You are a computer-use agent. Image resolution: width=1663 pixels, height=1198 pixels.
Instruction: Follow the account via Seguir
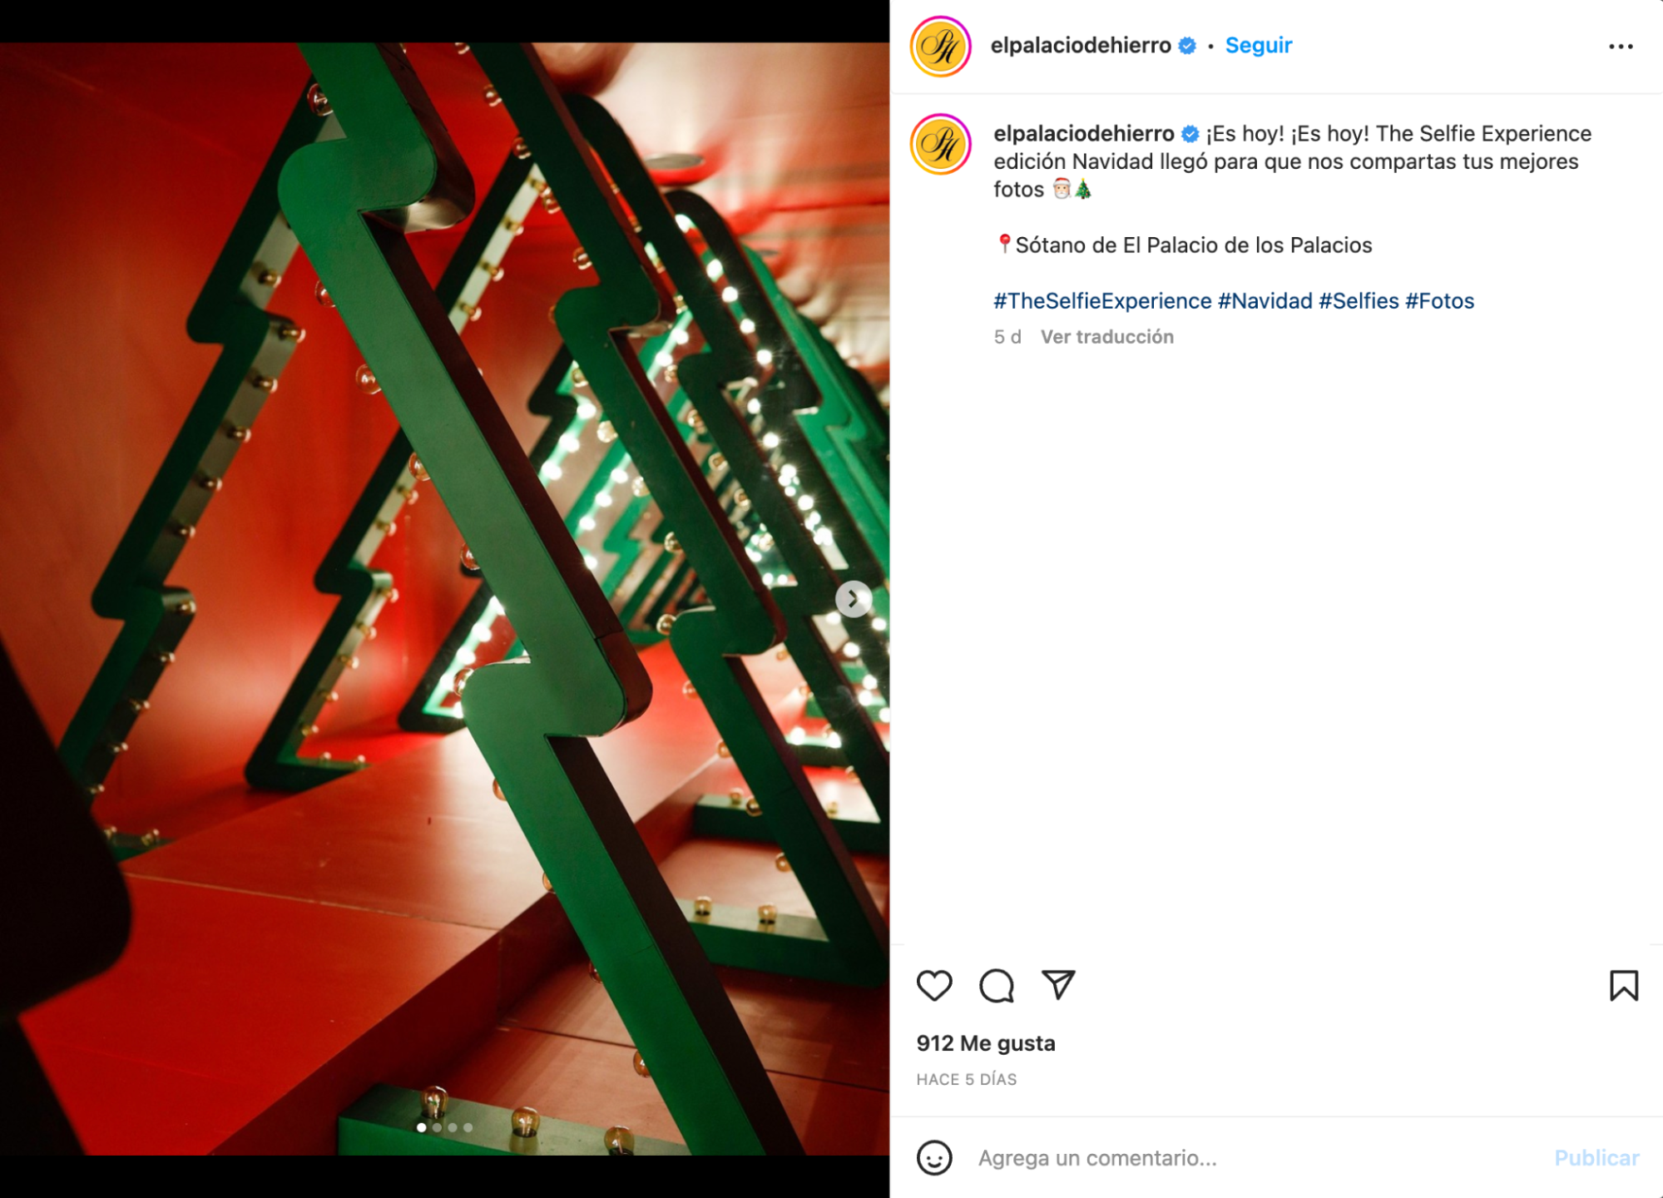1258,45
